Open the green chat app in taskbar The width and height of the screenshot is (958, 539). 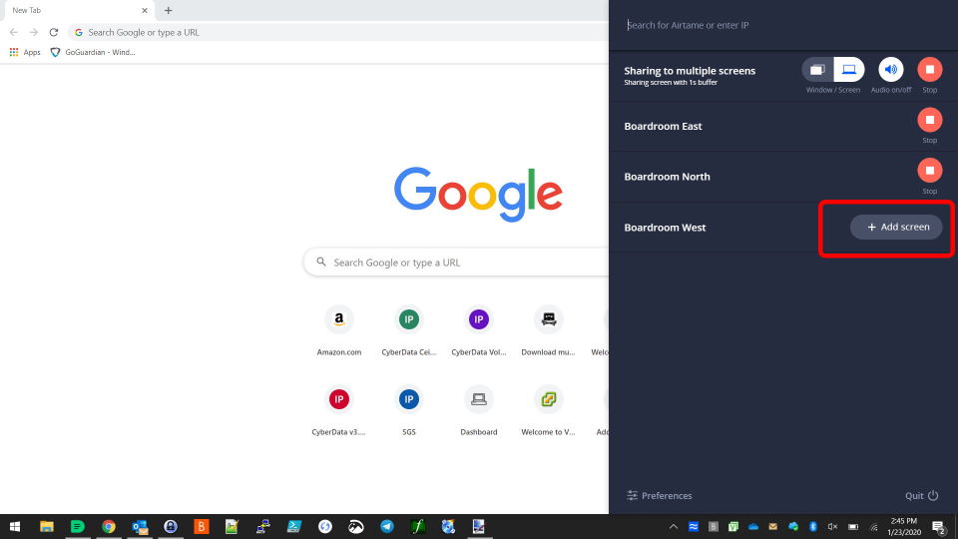tap(78, 527)
